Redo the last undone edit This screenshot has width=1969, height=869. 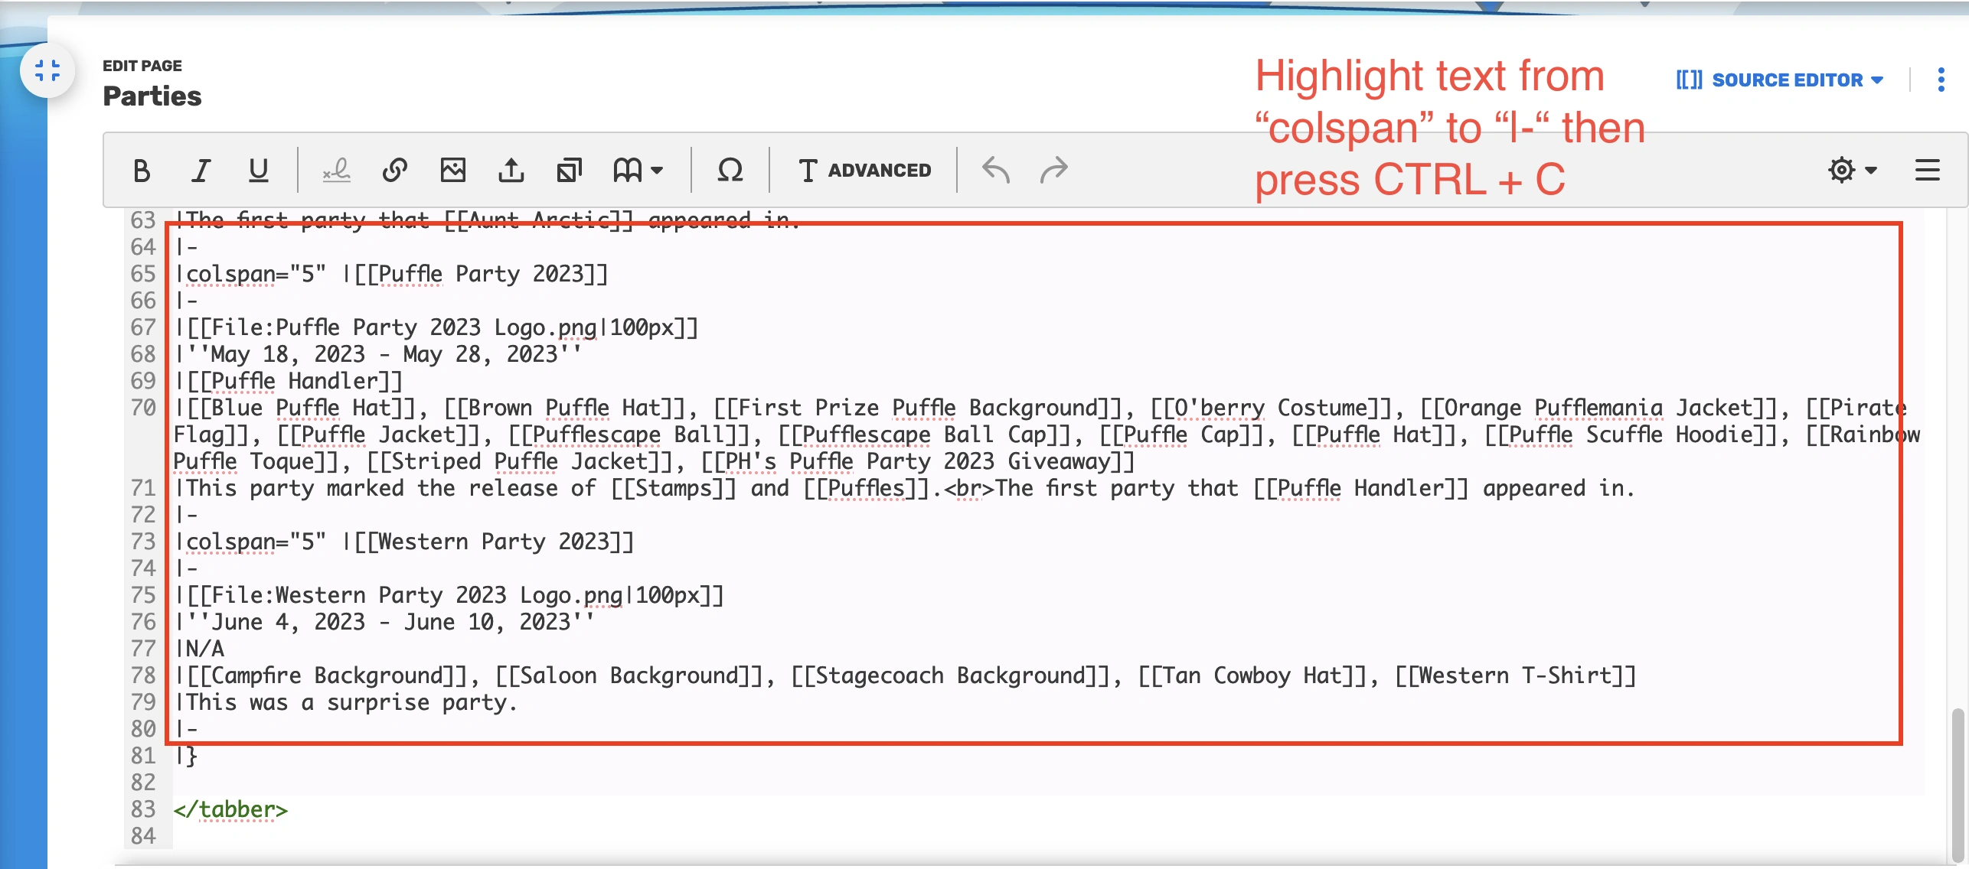pos(1054,170)
